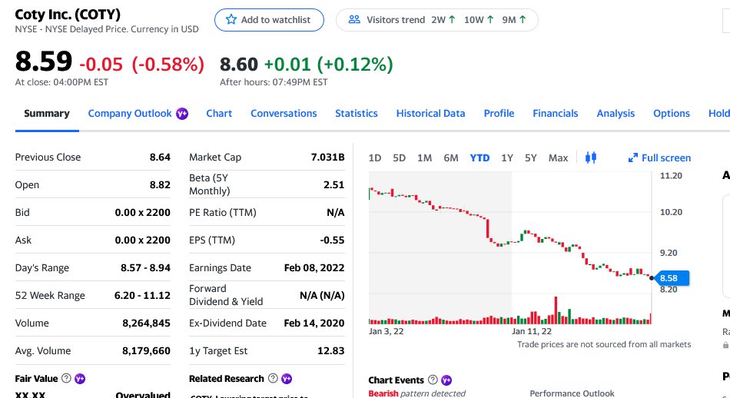730x398 pixels.
Task: Open the Statistics tab
Action: click(356, 114)
